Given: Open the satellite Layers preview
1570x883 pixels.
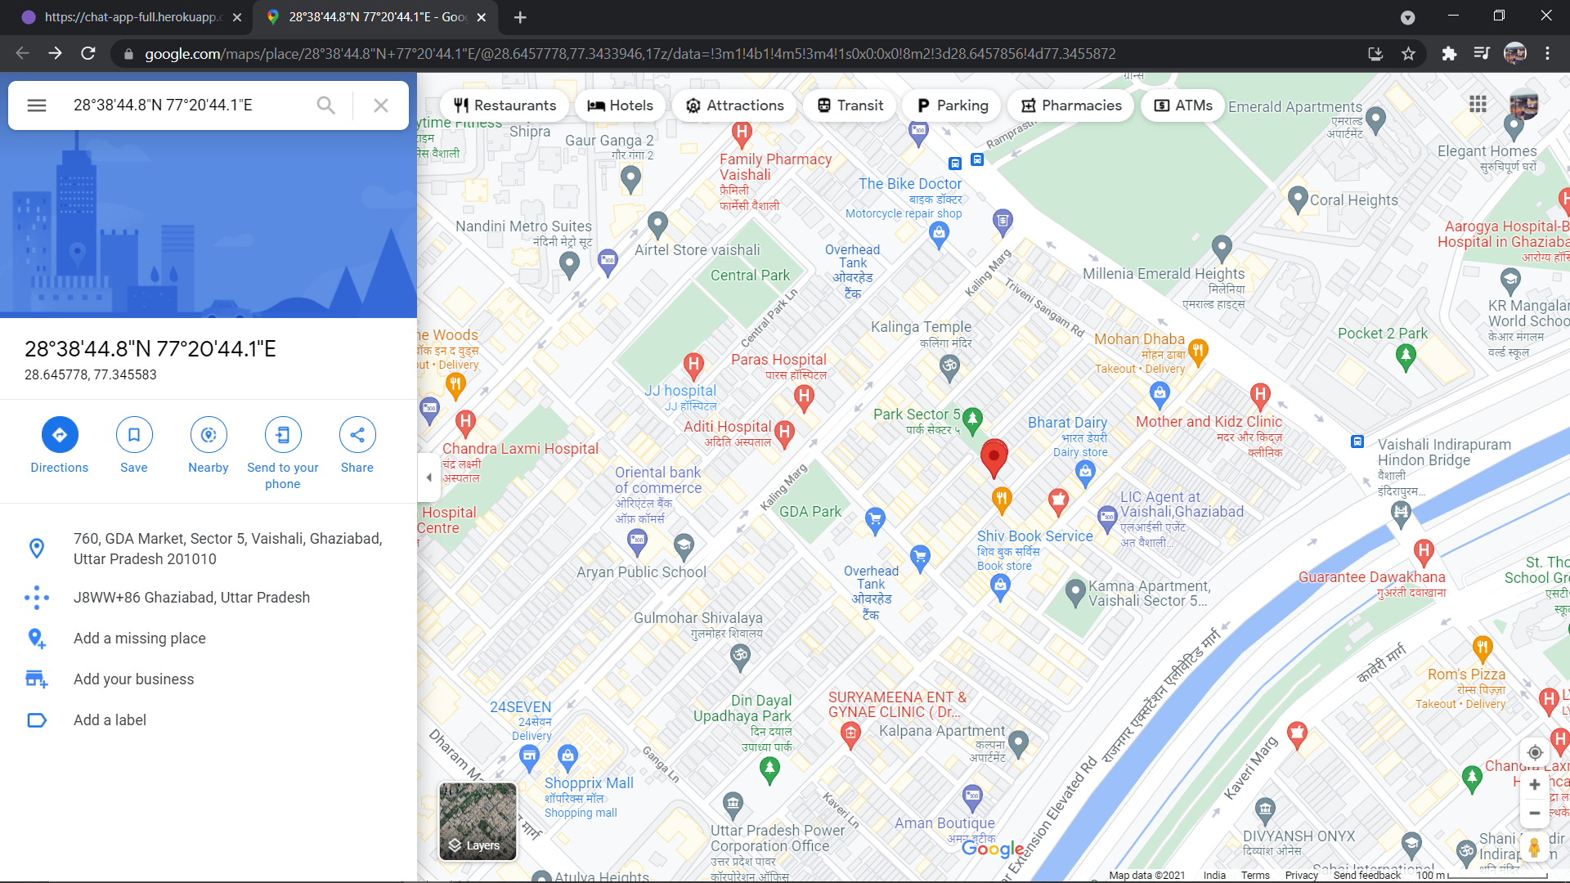Looking at the screenshot, I should 477,821.
